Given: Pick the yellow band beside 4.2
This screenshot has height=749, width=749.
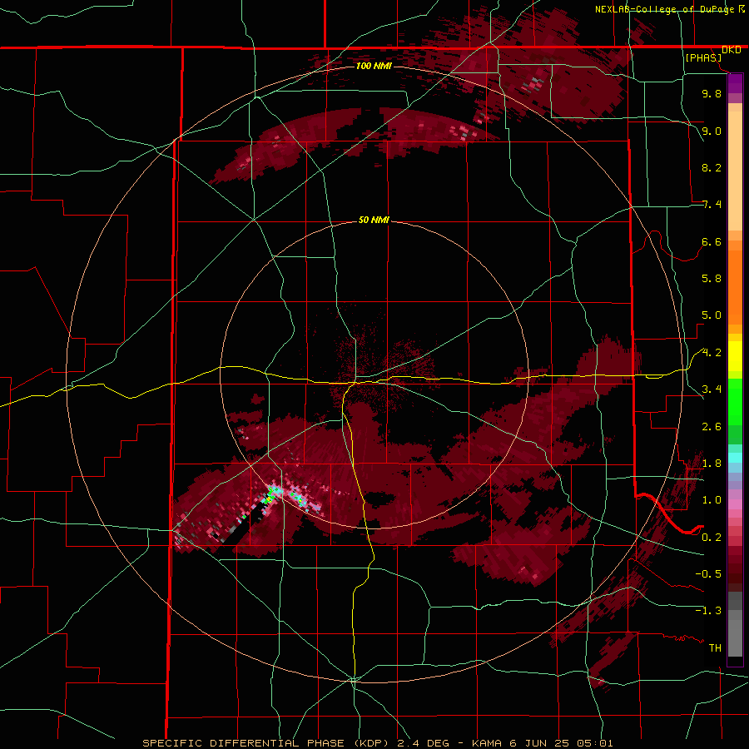Looking at the screenshot, I should pos(735,356).
